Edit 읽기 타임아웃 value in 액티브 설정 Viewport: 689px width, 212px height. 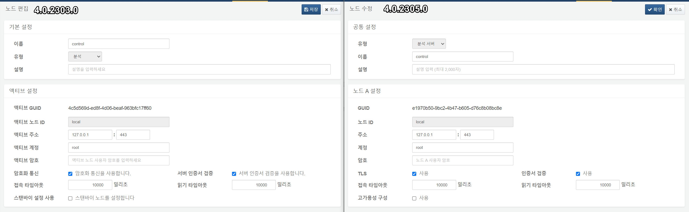click(254, 185)
